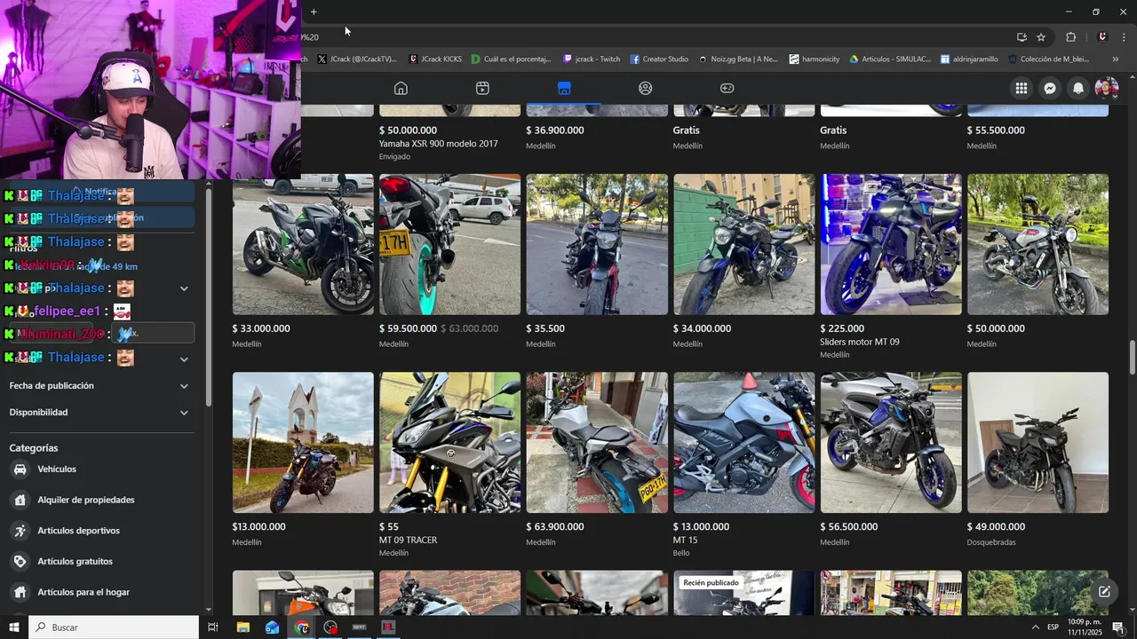This screenshot has height=639, width=1137.
Task: Focus the Windows Buscar search box
Action: tap(114, 627)
